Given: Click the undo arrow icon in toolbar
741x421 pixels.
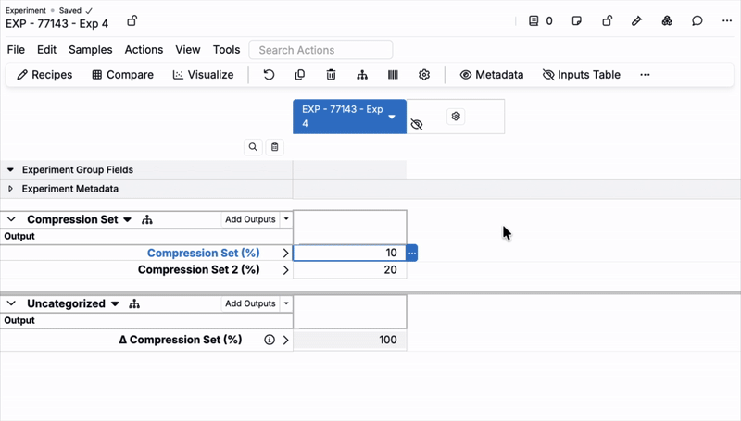Looking at the screenshot, I should coord(269,75).
